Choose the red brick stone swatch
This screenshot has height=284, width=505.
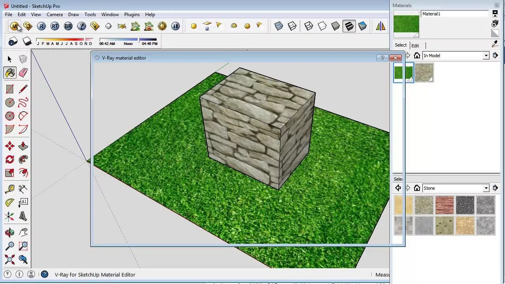tap(445, 205)
